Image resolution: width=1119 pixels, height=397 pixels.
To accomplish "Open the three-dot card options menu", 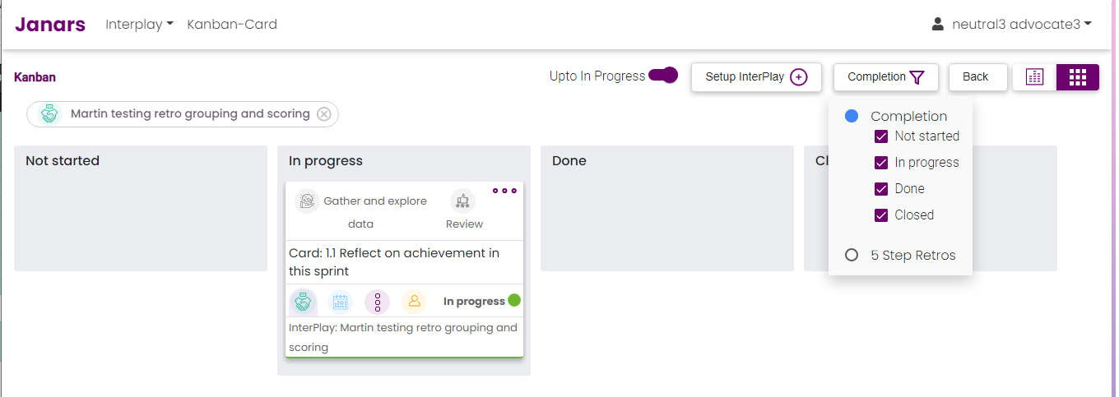I will coord(504,191).
